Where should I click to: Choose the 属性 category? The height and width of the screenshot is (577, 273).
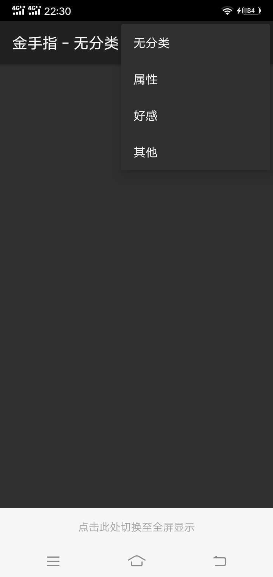pyautogui.click(x=196, y=79)
